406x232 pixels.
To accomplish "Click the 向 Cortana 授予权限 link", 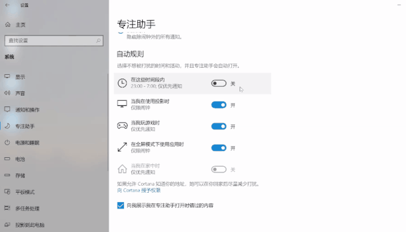I will [139, 190].
